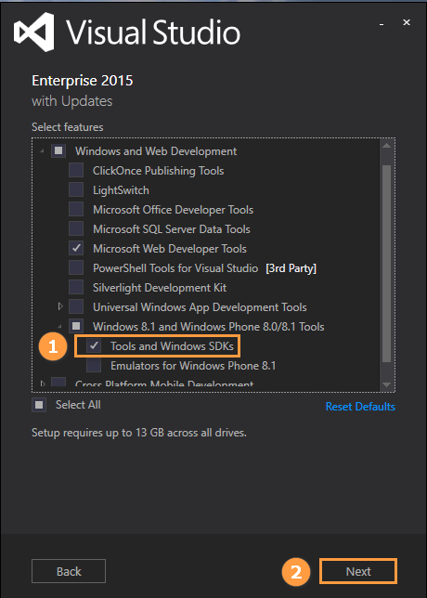Click the Next button

click(x=358, y=571)
